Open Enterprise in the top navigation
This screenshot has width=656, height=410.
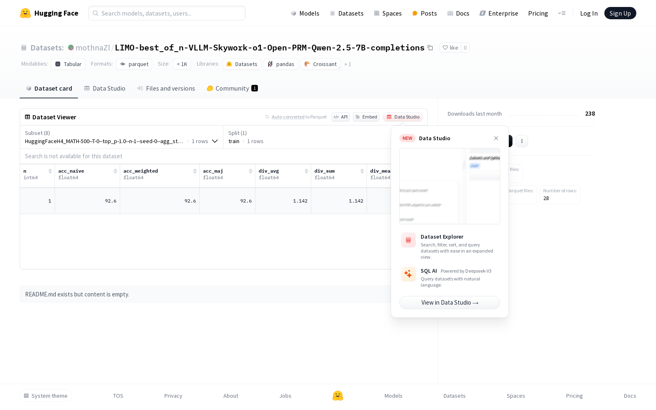coord(499,13)
